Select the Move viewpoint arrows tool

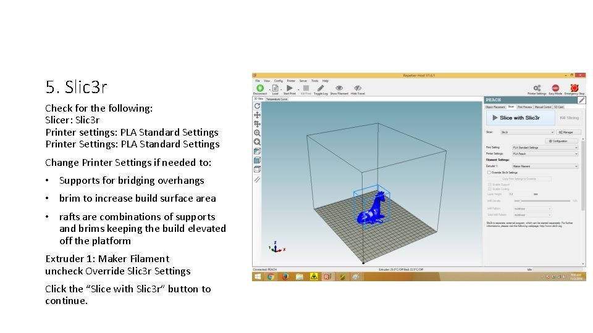click(x=257, y=115)
